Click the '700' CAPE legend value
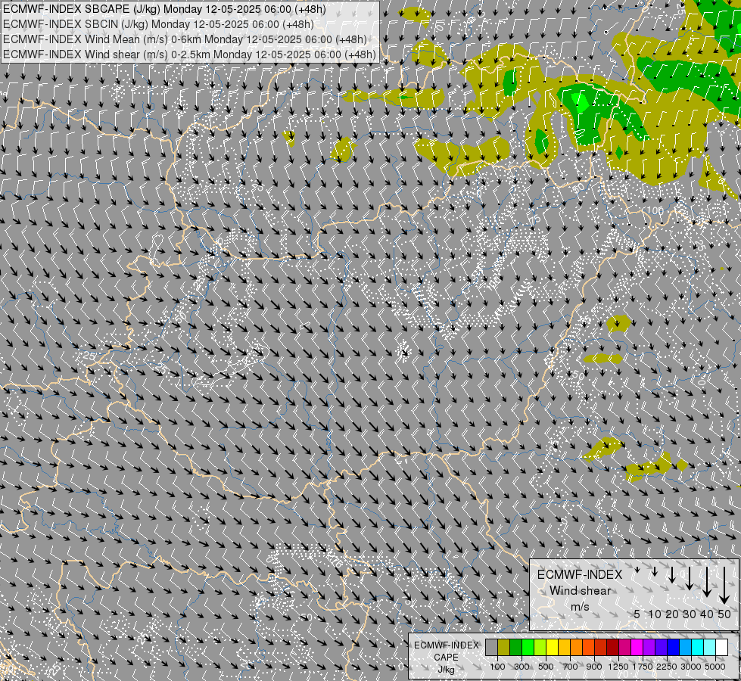Image resolution: width=741 pixels, height=681 pixels. pos(571,667)
